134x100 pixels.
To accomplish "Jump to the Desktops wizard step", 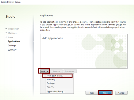I will click(12, 46).
